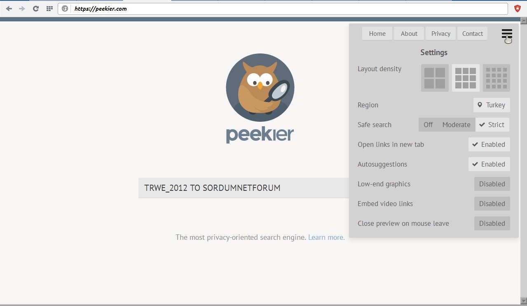
Task: Click the Region label
Action: click(368, 105)
